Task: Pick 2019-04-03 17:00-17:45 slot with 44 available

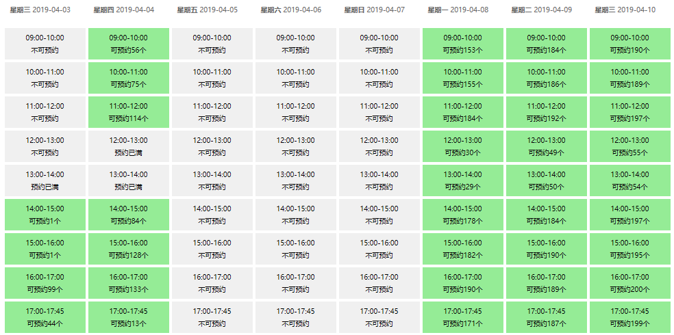Action: click(45, 317)
